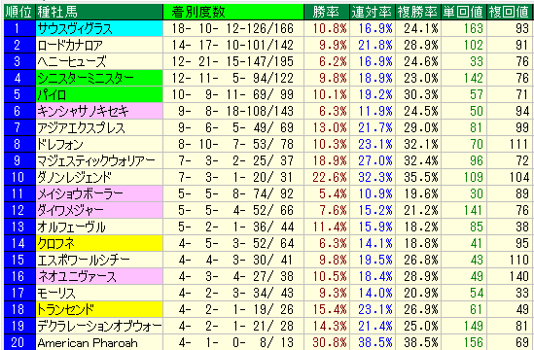Select the ロードカナロア row

[268, 45]
